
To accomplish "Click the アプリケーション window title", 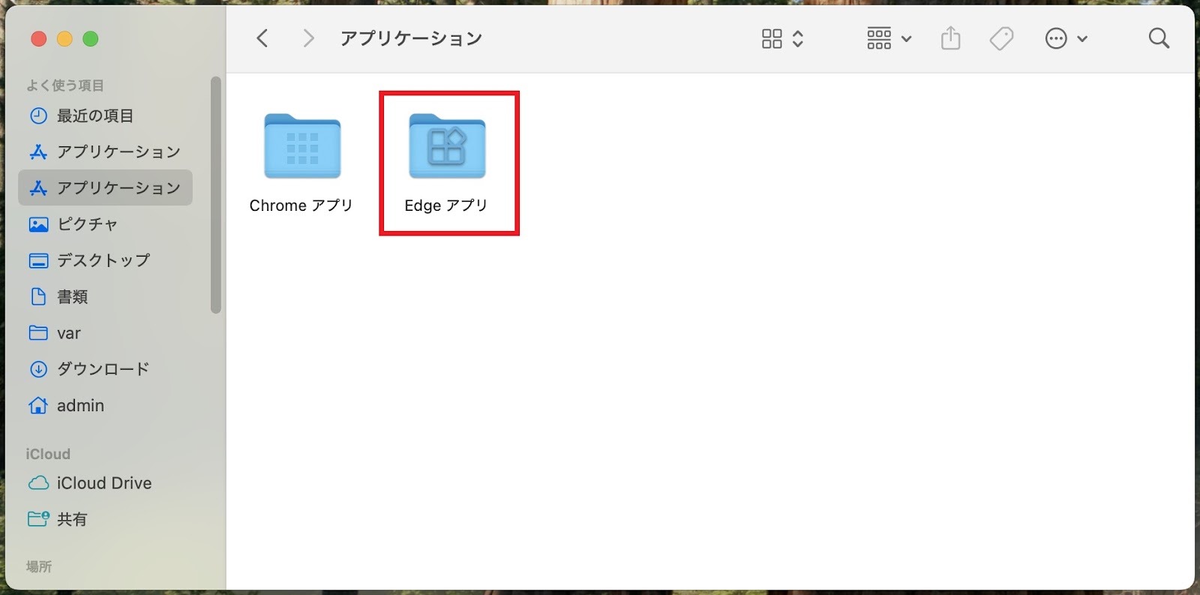I will point(411,38).
